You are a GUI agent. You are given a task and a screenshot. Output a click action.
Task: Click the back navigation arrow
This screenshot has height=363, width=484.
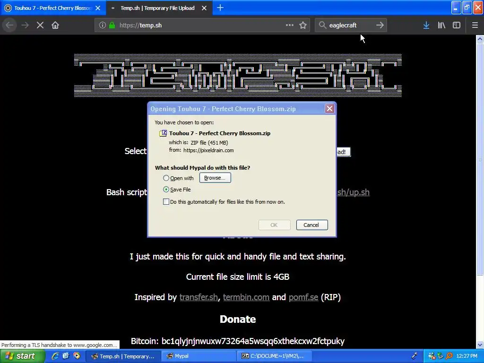[9, 26]
